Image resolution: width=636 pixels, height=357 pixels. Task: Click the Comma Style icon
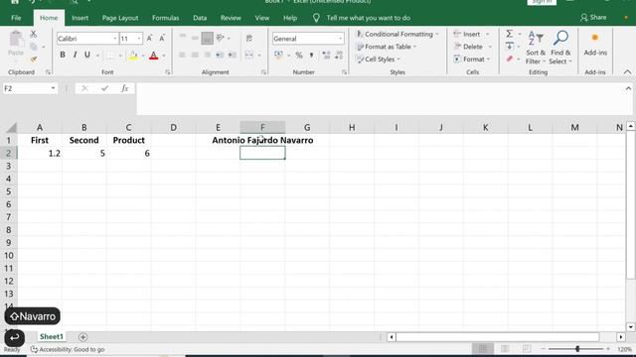[x=311, y=56]
